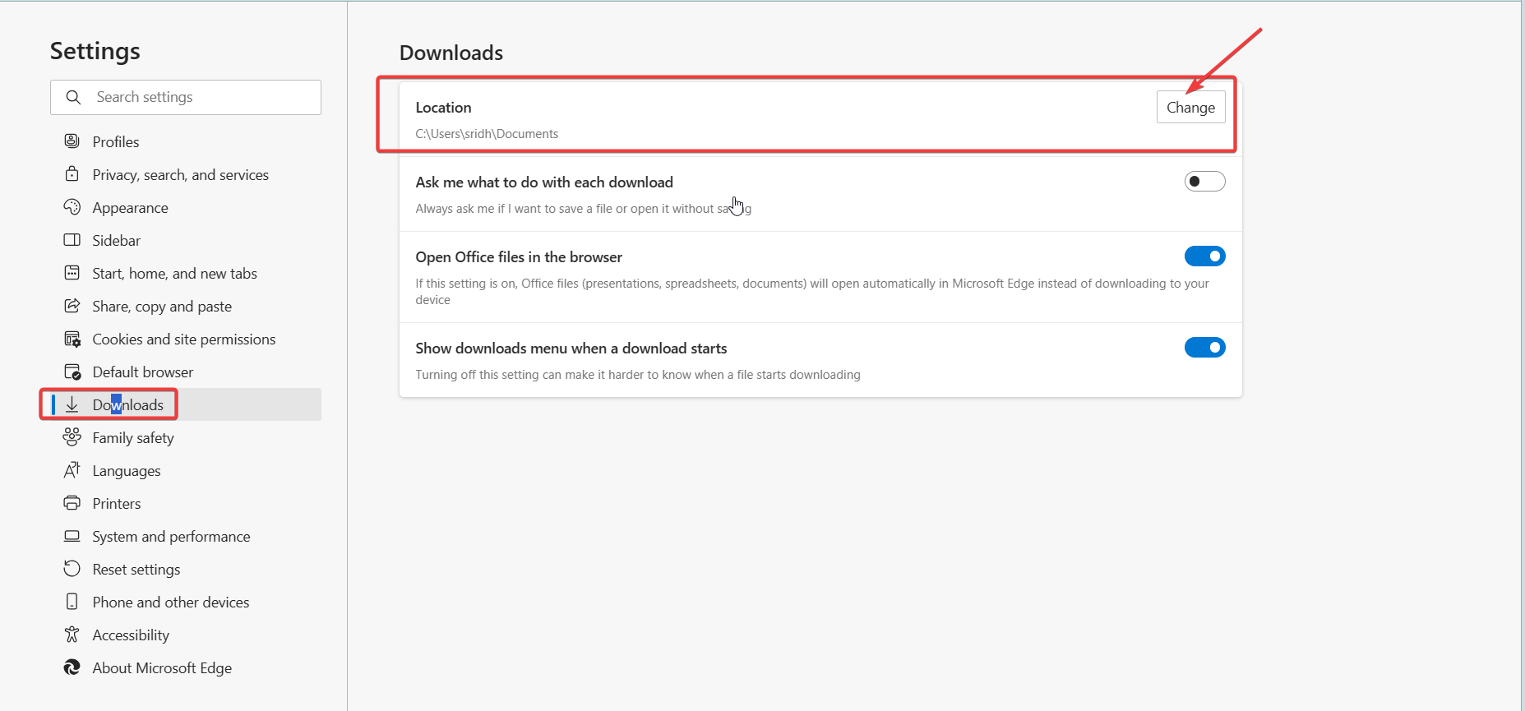Click the Reset settings icon
The image size is (1525, 711).
[x=72, y=569]
